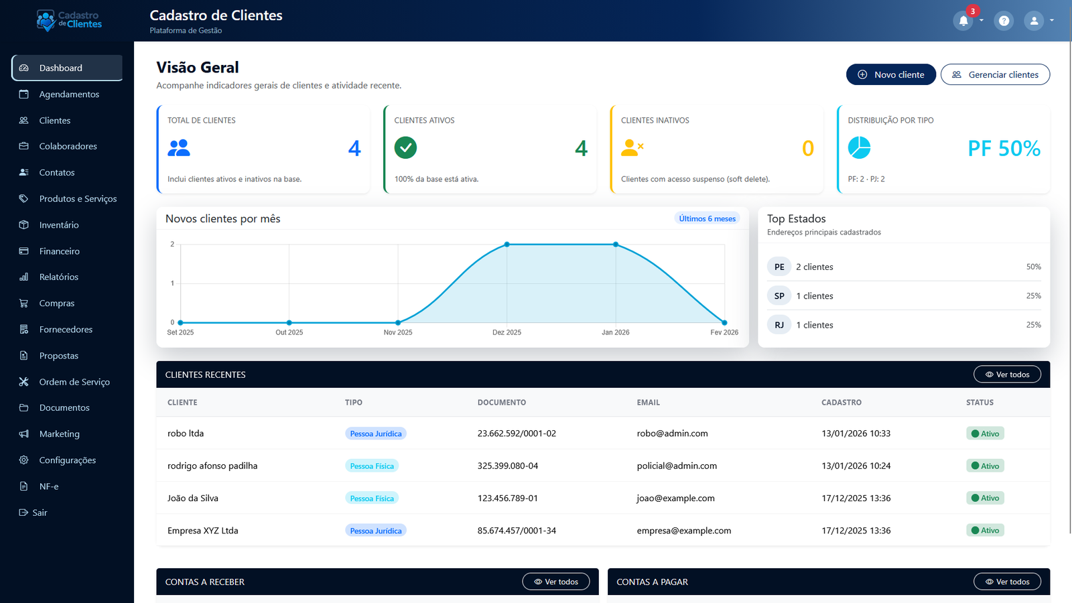Click the Marketing megaphone icon in sidebar
This screenshot has height=603, width=1072.
pos(24,434)
